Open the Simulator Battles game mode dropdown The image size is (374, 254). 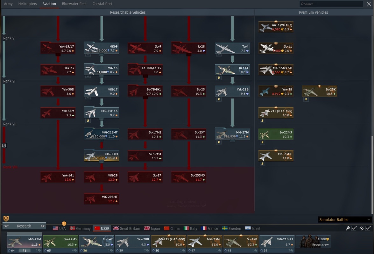(x=345, y=219)
